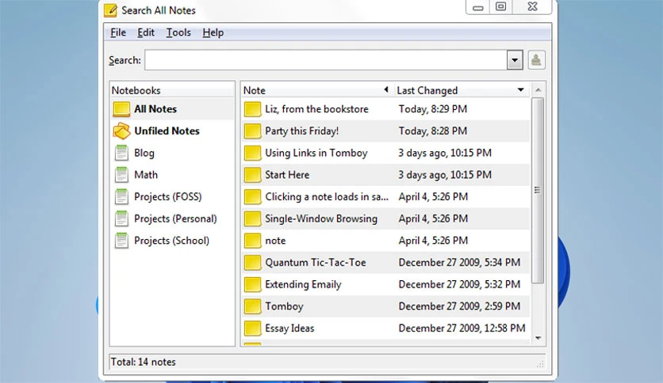Click the Notebooks panel header

(173, 90)
